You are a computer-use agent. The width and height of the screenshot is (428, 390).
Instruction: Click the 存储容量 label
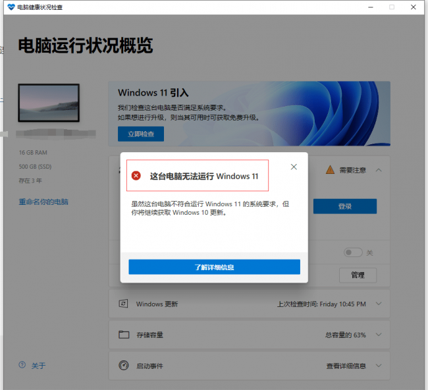click(x=150, y=335)
